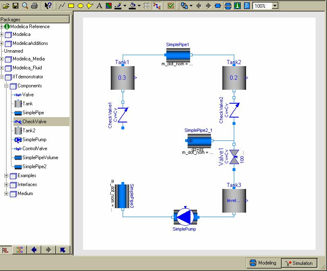The image size is (327, 271).
Task: Switch to Modelica text layer view
Action: 247,6
